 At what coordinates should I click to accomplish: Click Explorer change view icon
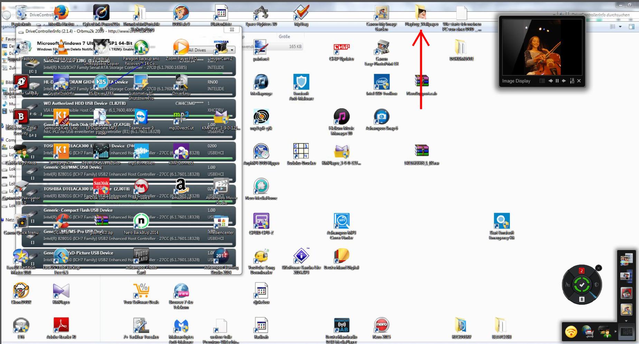(613, 27)
